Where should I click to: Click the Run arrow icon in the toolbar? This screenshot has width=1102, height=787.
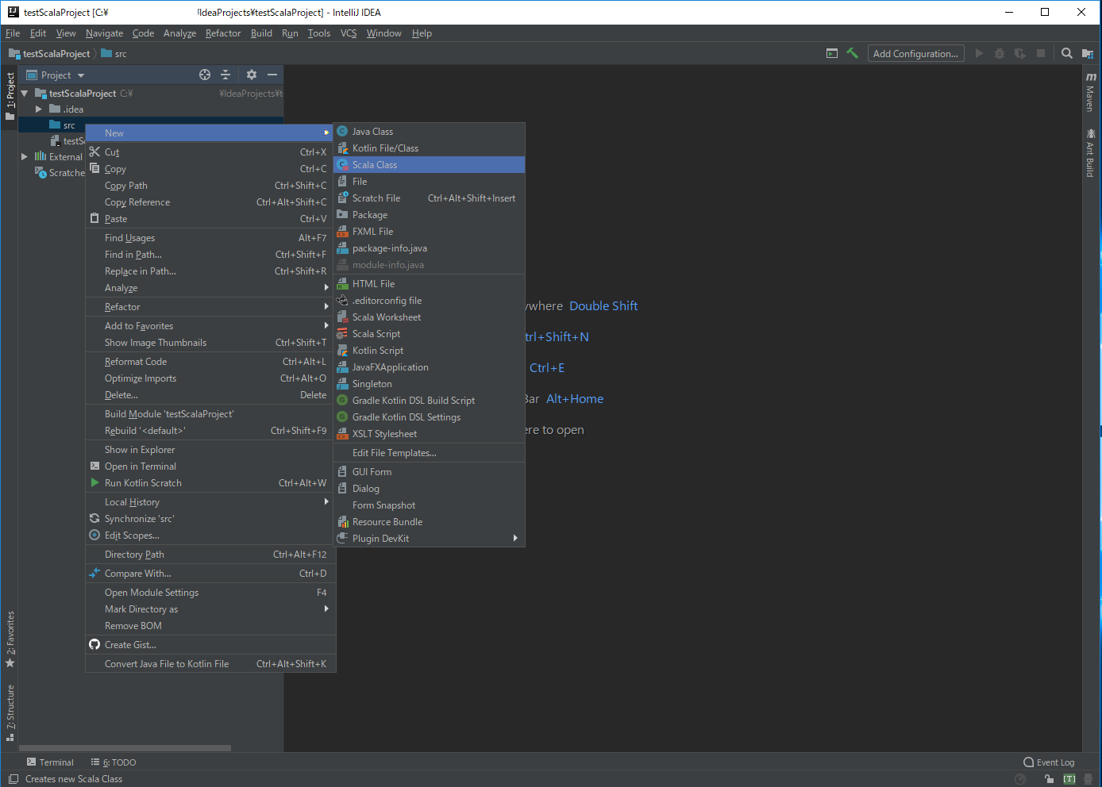coord(979,53)
